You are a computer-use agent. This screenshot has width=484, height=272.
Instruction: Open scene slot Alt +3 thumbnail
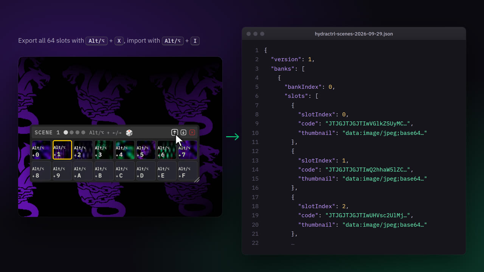[104, 150]
